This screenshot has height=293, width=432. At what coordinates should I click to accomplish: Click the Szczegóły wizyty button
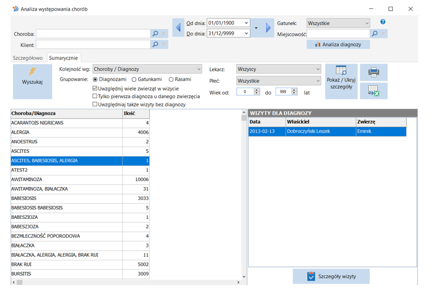(x=331, y=276)
